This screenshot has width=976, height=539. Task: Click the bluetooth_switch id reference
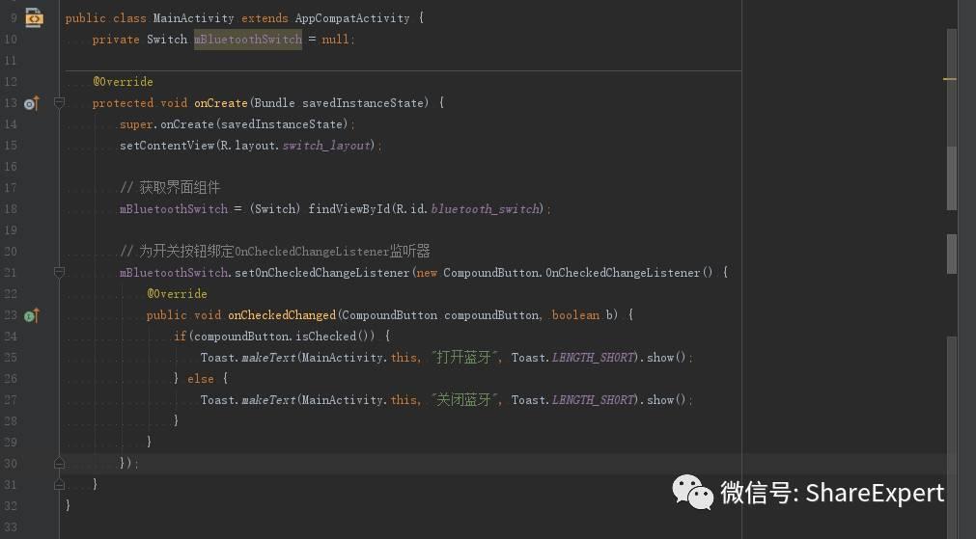click(485, 209)
